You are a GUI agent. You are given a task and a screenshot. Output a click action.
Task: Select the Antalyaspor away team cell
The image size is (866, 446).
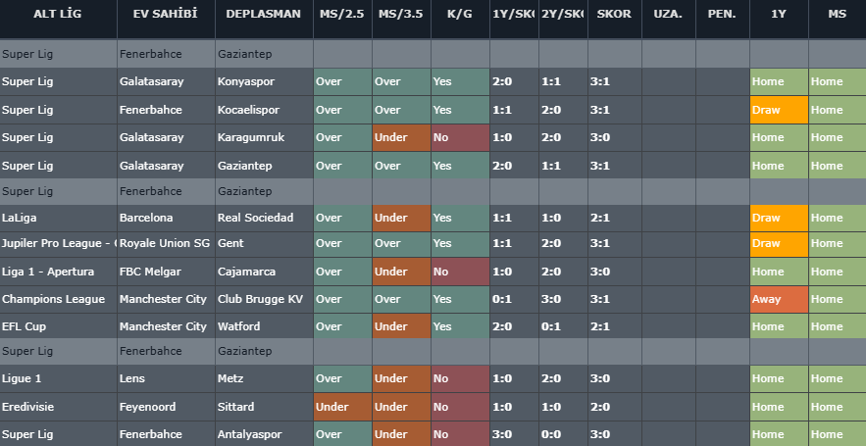264,434
